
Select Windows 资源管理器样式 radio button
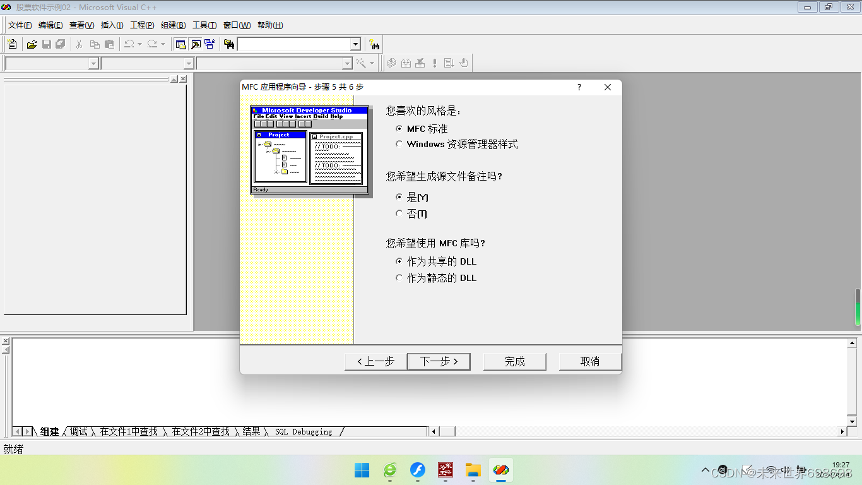point(399,144)
